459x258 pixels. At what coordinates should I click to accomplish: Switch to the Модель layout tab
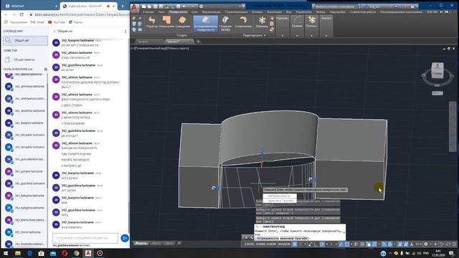[x=141, y=244]
